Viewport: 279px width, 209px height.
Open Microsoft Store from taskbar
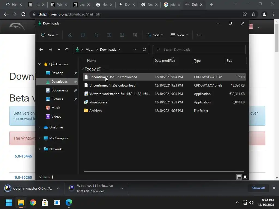point(45,202)
